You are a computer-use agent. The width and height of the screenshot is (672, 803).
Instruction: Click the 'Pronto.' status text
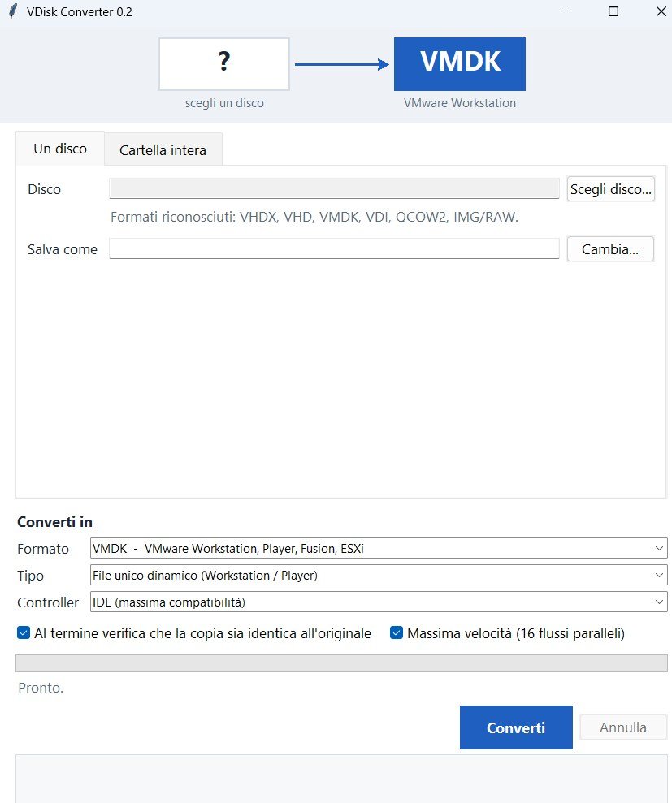click(x=41, y=688)
